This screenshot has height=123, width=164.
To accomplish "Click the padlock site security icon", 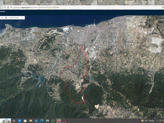I will click(x=8, y=7).
